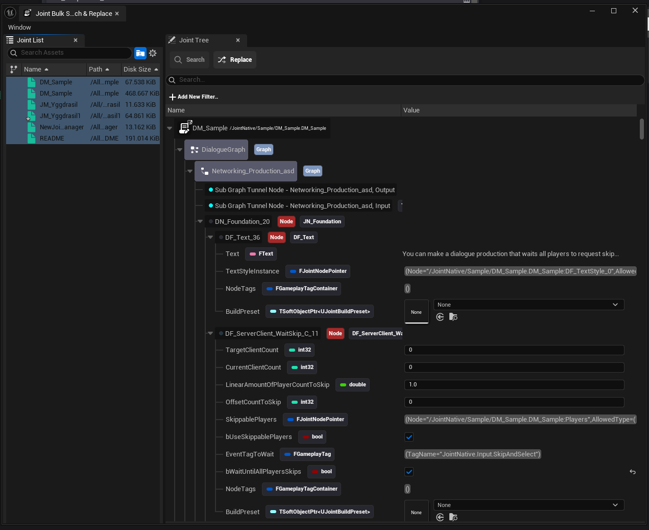Click the source control column icon in Joint List
Viewport: 649px width, 530px height.
(14, 70)
